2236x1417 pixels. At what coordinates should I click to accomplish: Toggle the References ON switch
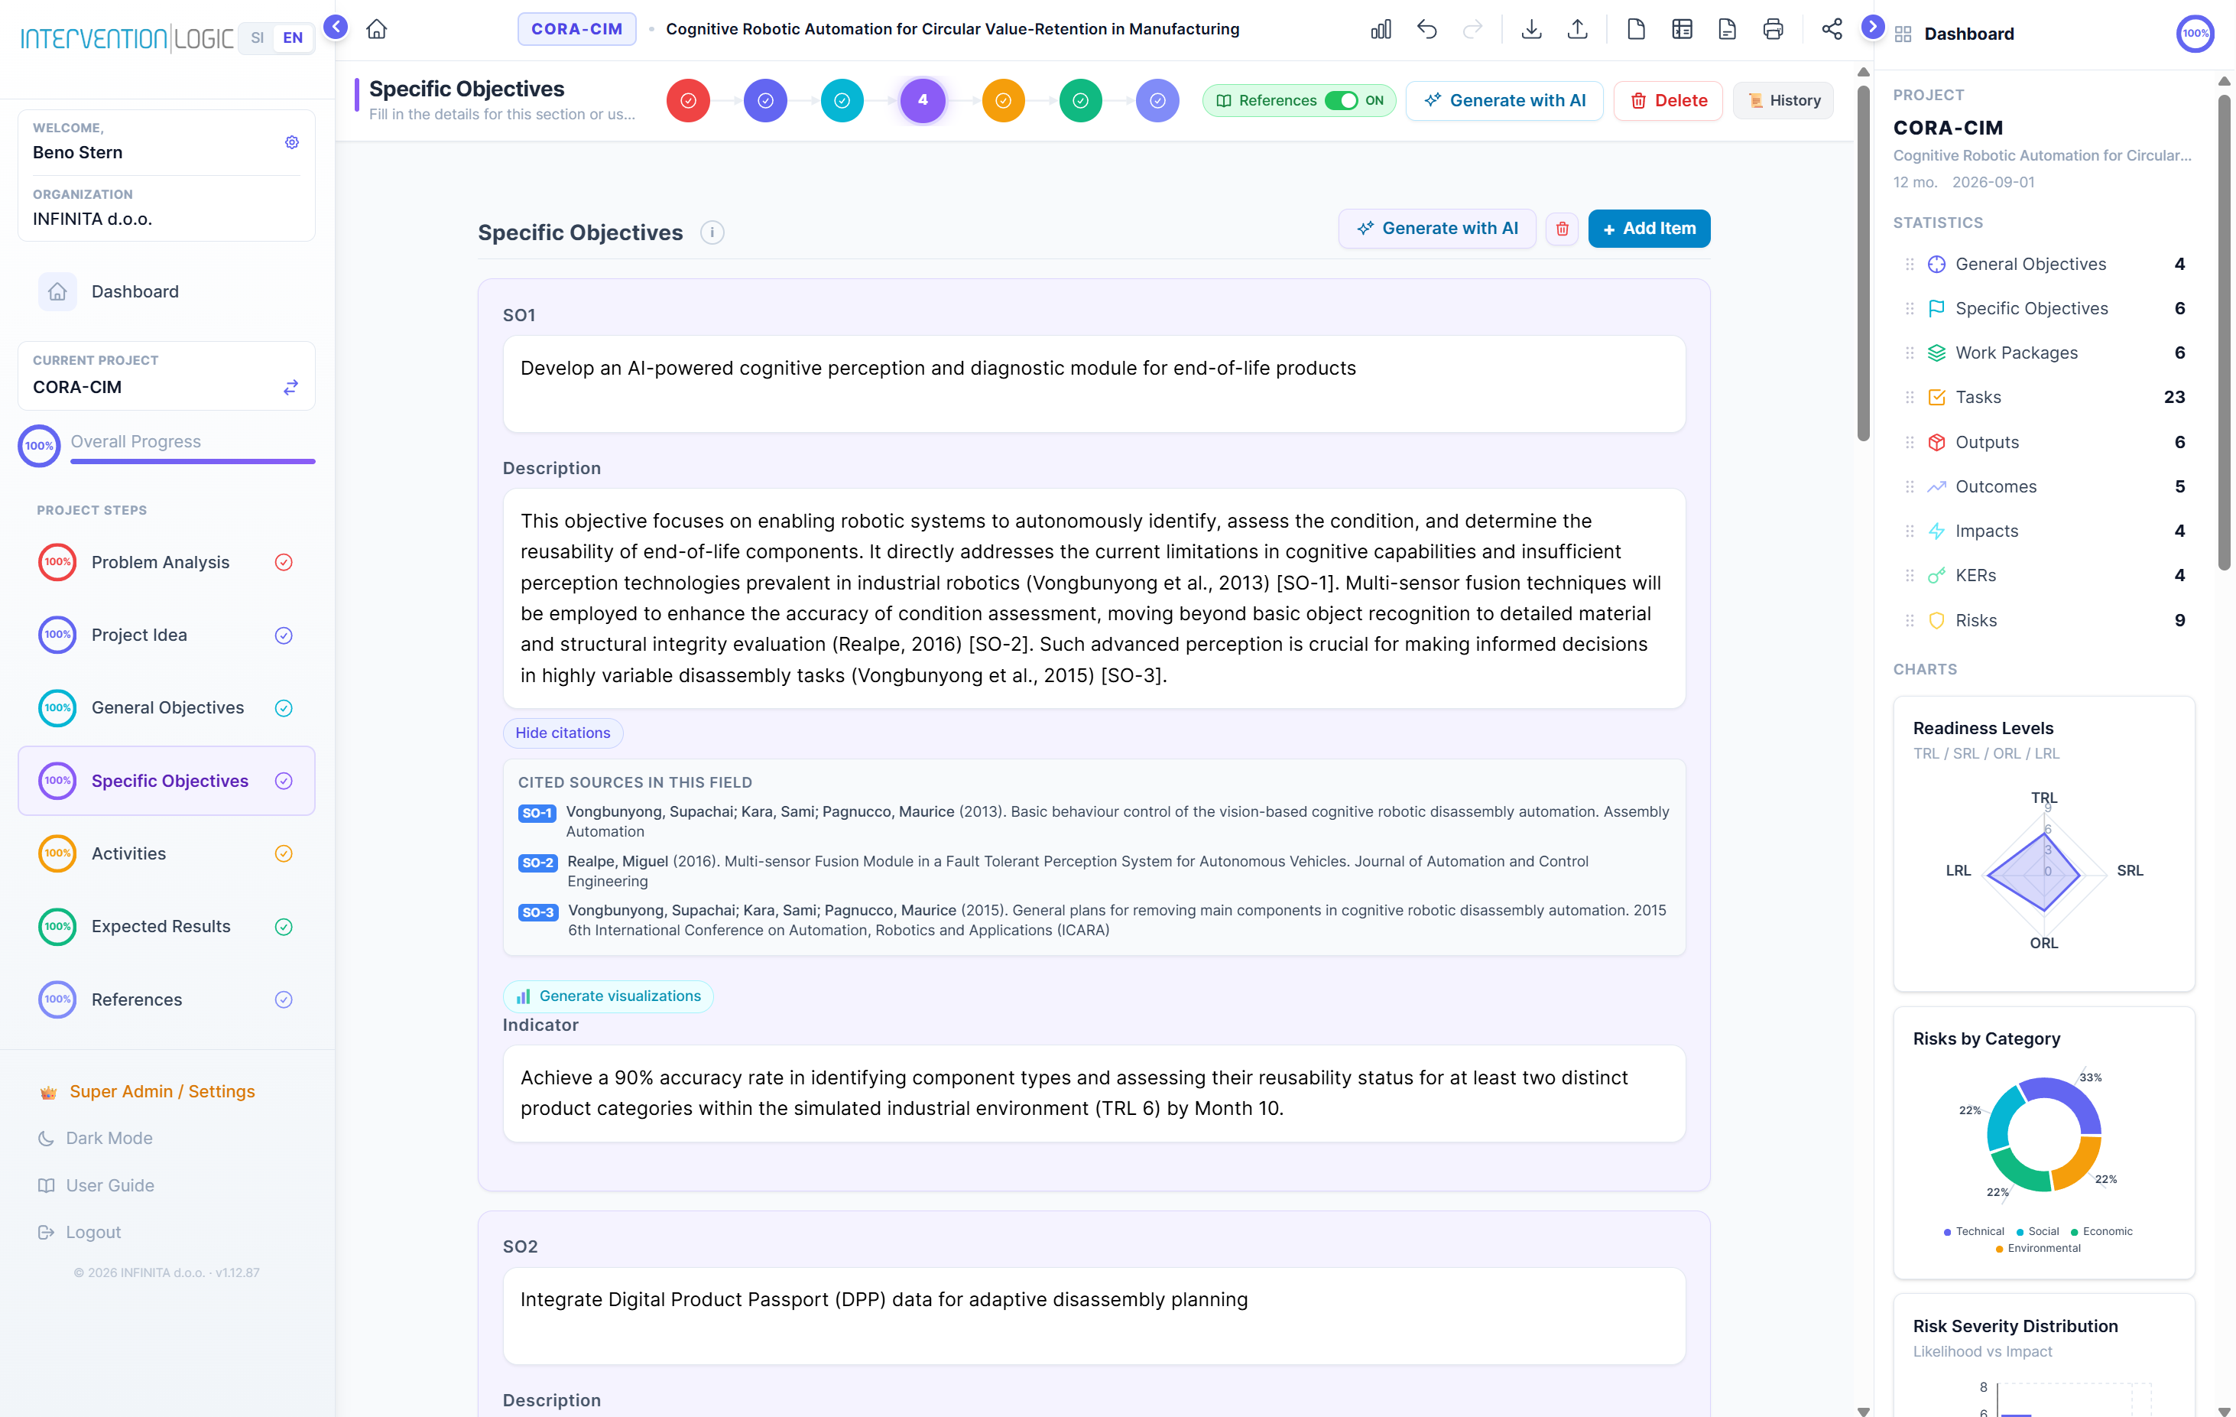click(1341, 100)
